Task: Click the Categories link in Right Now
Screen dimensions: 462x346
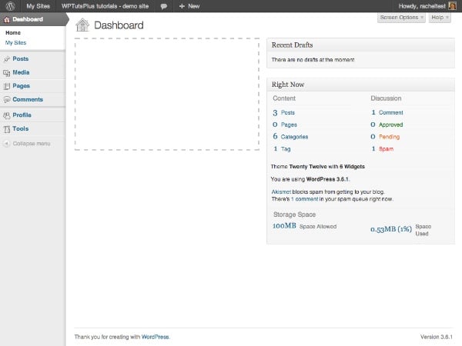Action: click(x=294, y=136)
